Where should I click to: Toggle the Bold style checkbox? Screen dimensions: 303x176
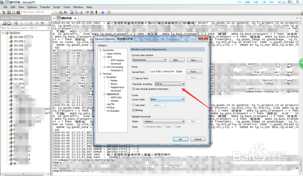tap(165, 127)
